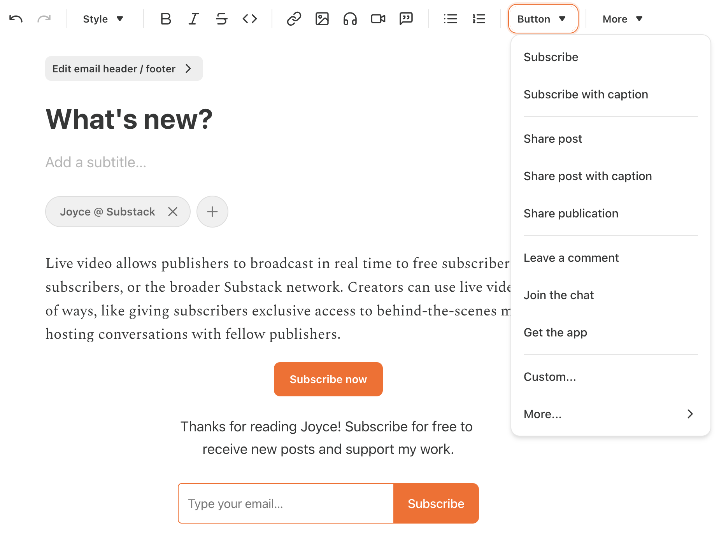This screenshot has height=536, width=719.
Task: Add audio with the headphones icon
Action: pyautogui.click(x=350, y=19)
